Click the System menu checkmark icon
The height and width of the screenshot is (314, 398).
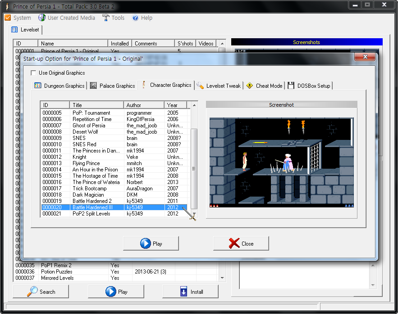coord(8,18)
